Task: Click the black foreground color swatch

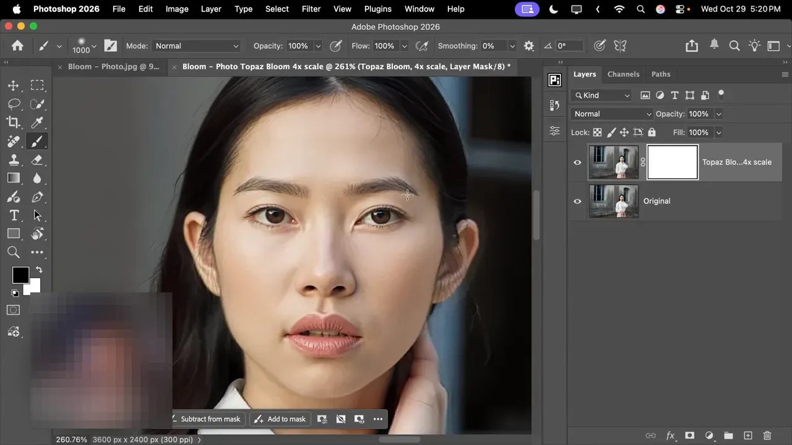Action: 20,274
